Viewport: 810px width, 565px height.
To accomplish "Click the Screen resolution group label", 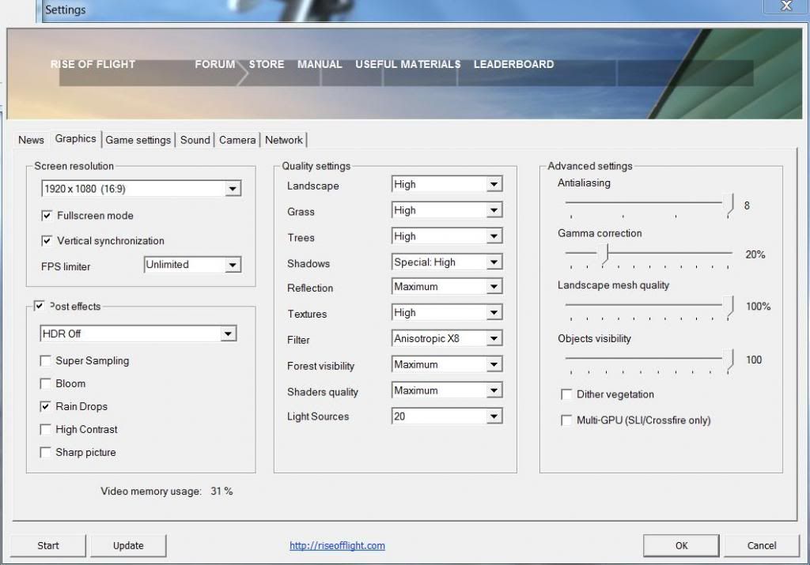I will (74, 166).
